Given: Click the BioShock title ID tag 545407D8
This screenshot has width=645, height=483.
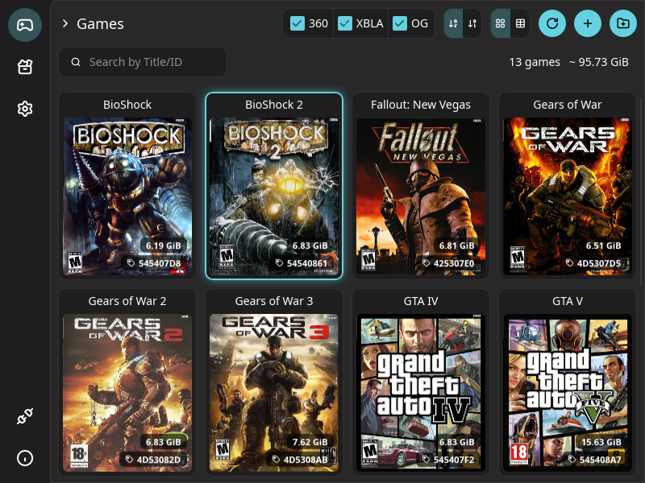Looking at the screenshot, I should (154, 263).
